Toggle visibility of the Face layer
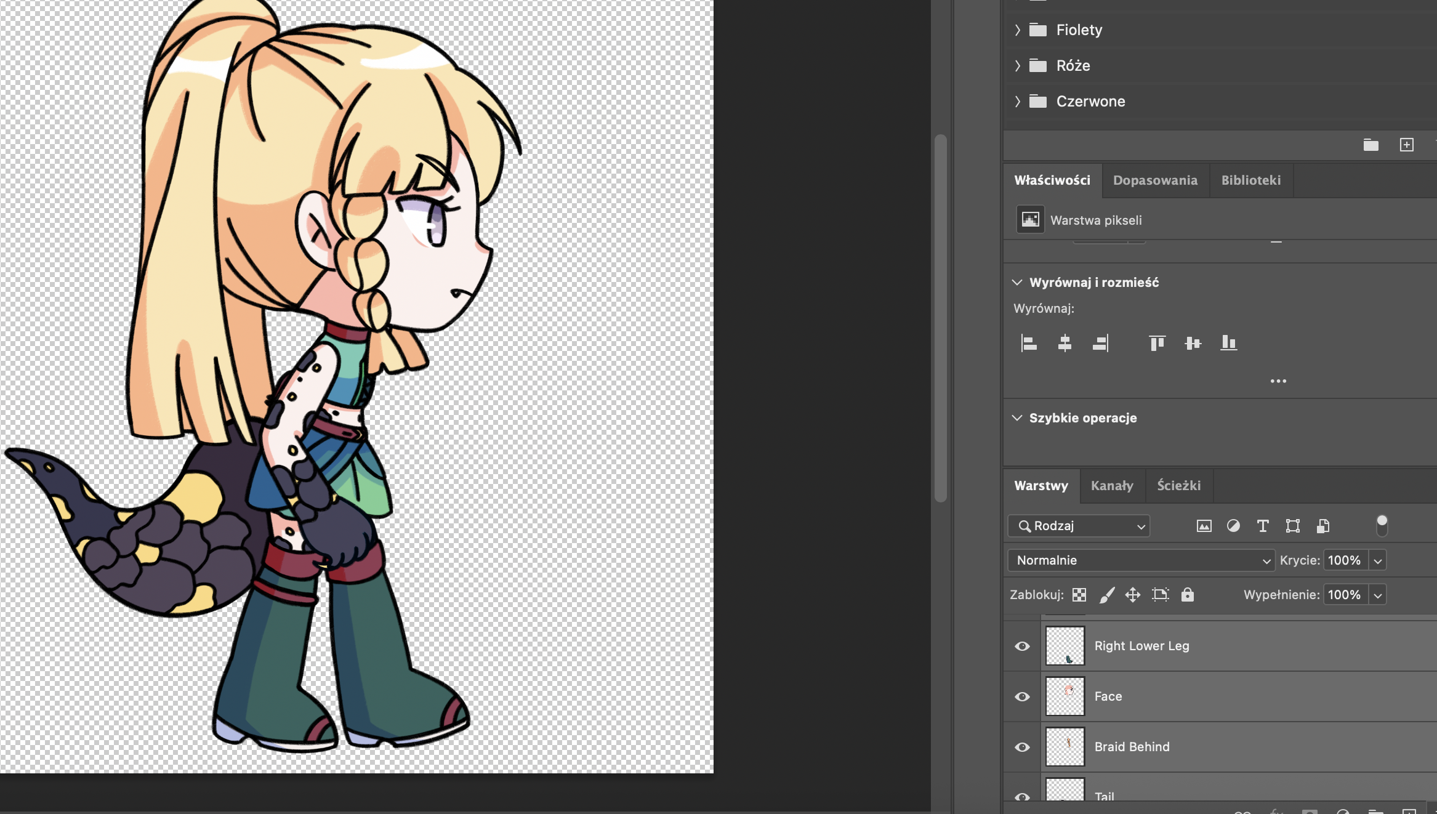Image resolution: width=1437 pixels, height=814 pixels. click(x=1022, y=696)
